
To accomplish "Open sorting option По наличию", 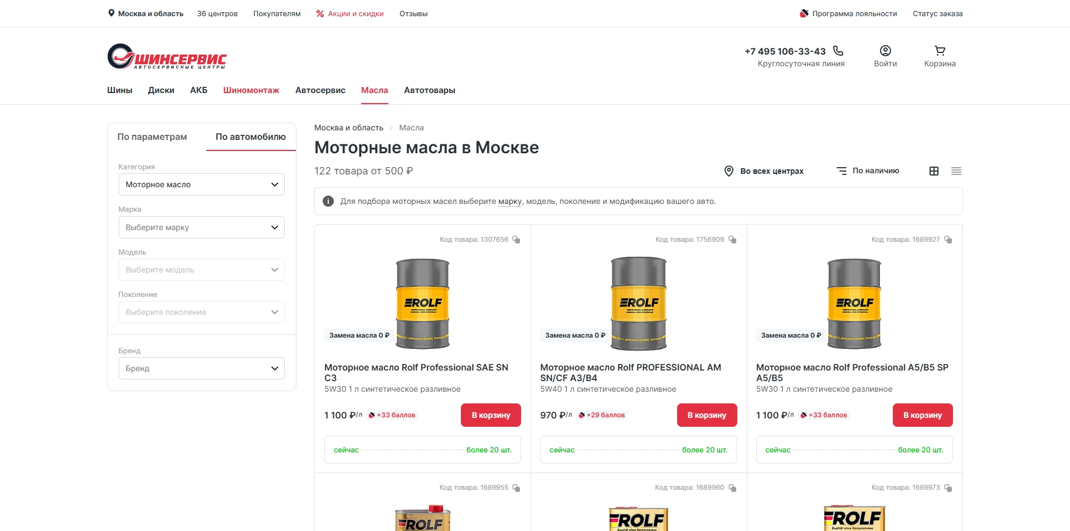I will (868, 171).
